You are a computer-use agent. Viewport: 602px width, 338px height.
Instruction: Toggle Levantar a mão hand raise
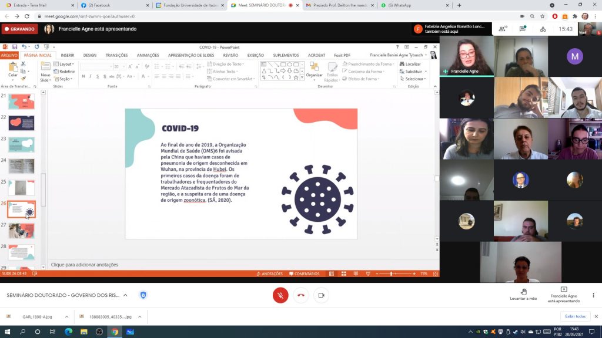(523, 295)
